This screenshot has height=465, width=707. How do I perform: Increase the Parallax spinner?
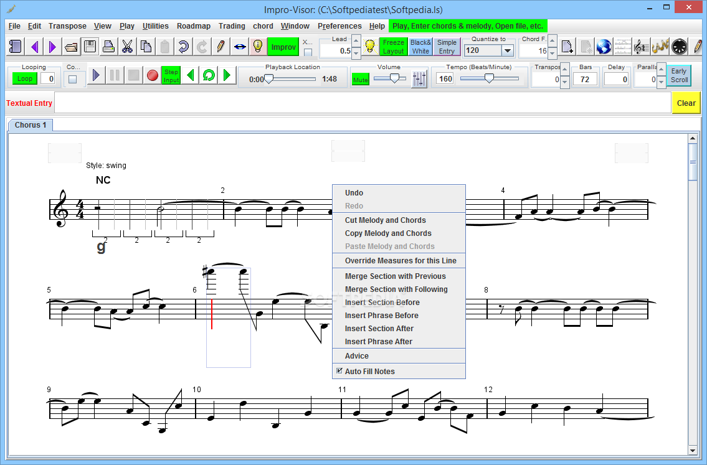pos(662,70)
